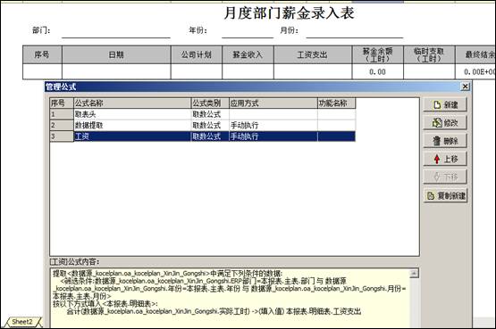Click the 临时支取(工时) header cell

click(429, 54)
